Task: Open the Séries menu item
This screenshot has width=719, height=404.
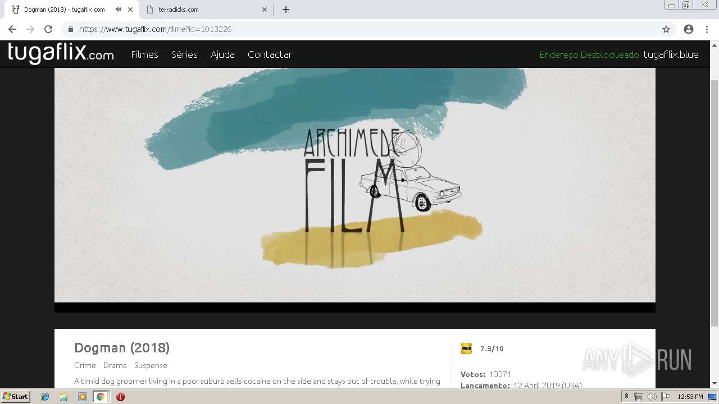Action: coord(184,54)
